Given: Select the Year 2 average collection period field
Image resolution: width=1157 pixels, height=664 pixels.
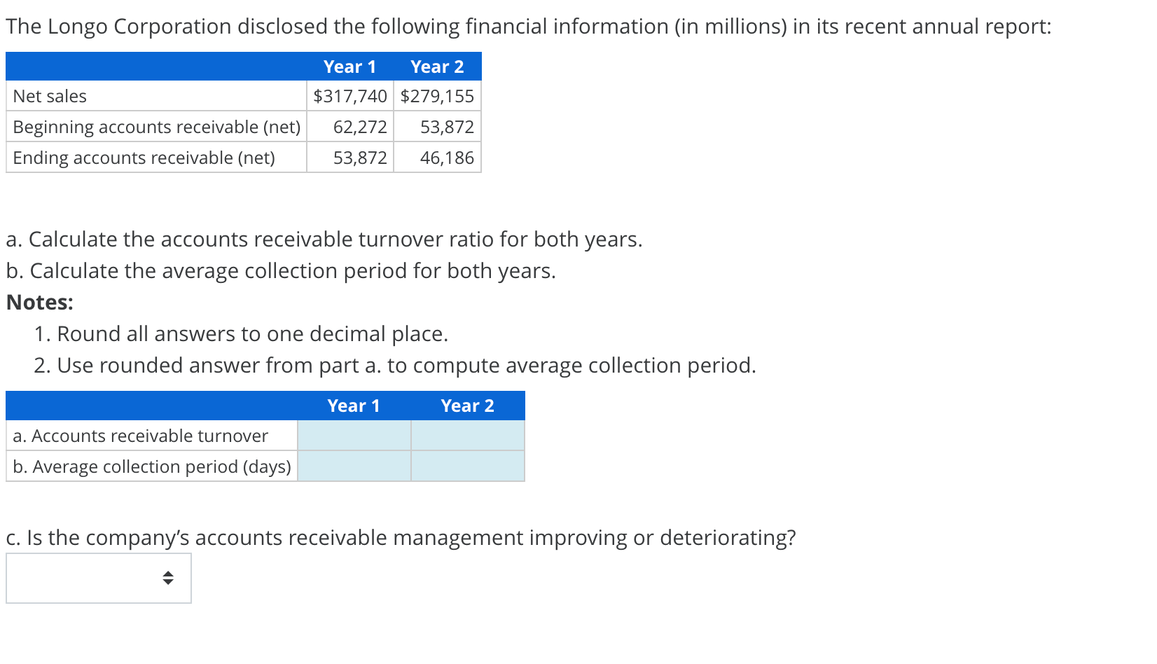Looking at the screenshot, I should [x=466, y=466].
